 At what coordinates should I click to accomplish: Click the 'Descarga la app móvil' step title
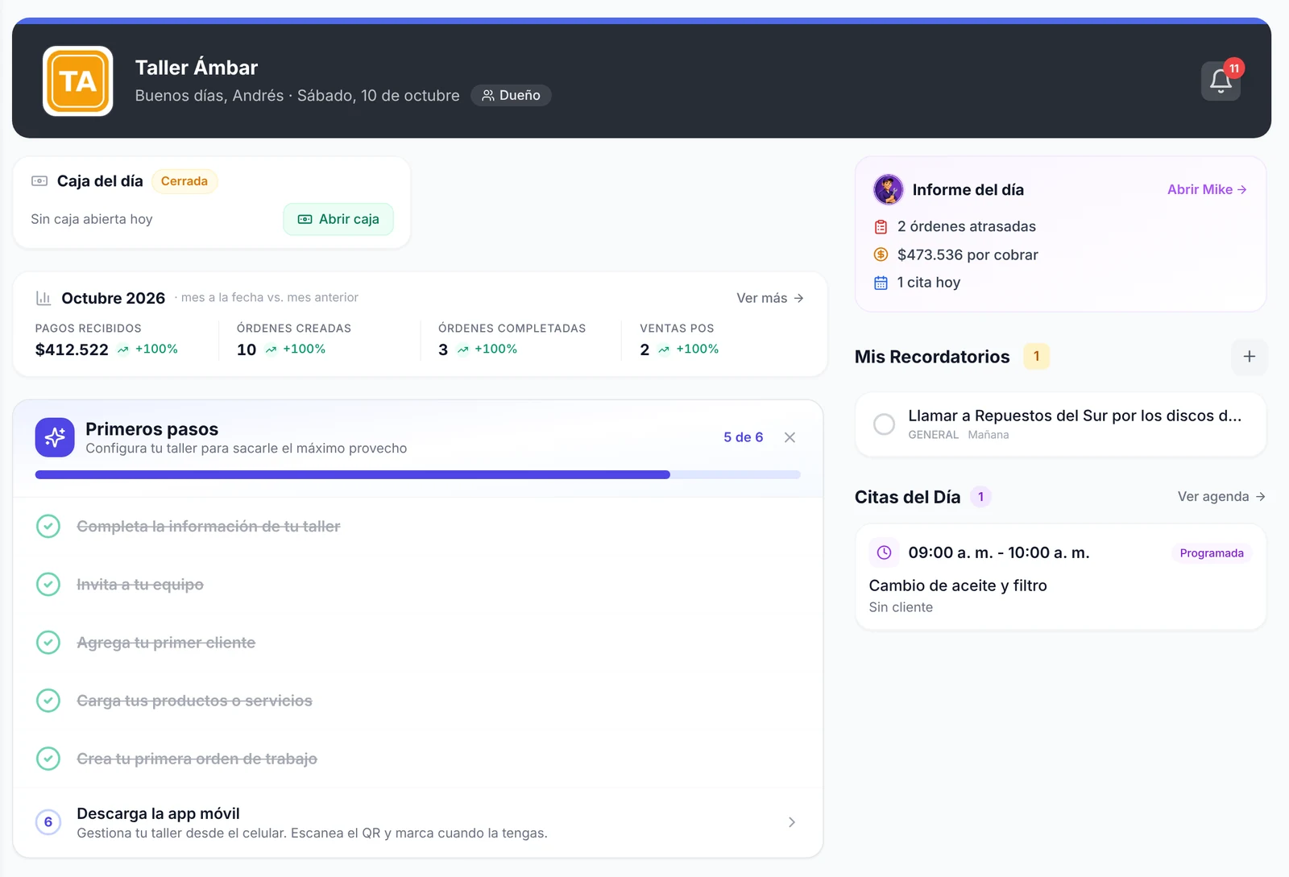[x=158, y=813]
